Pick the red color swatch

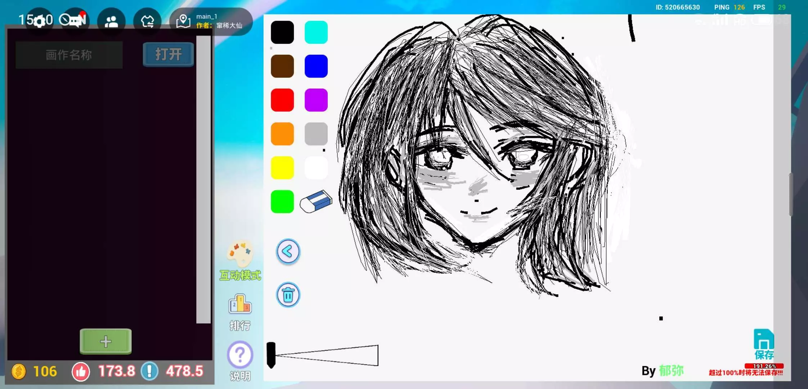[282, 100]
